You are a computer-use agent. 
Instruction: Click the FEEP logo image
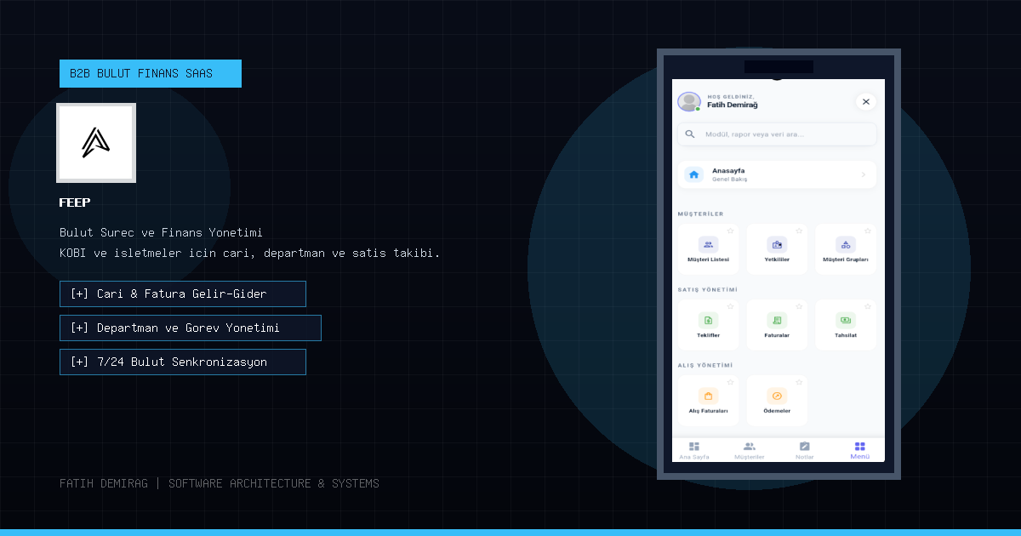click(96, 143)
